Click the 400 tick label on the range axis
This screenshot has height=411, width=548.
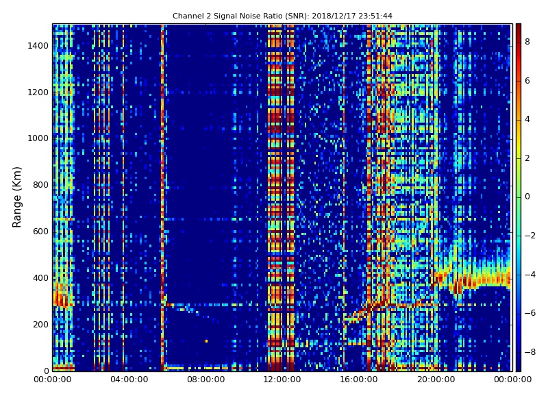(40, 278)
